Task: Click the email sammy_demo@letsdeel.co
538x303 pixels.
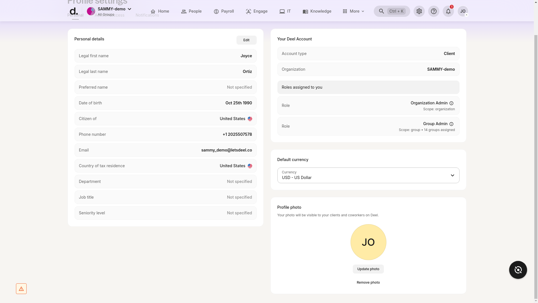Action: 226,150
